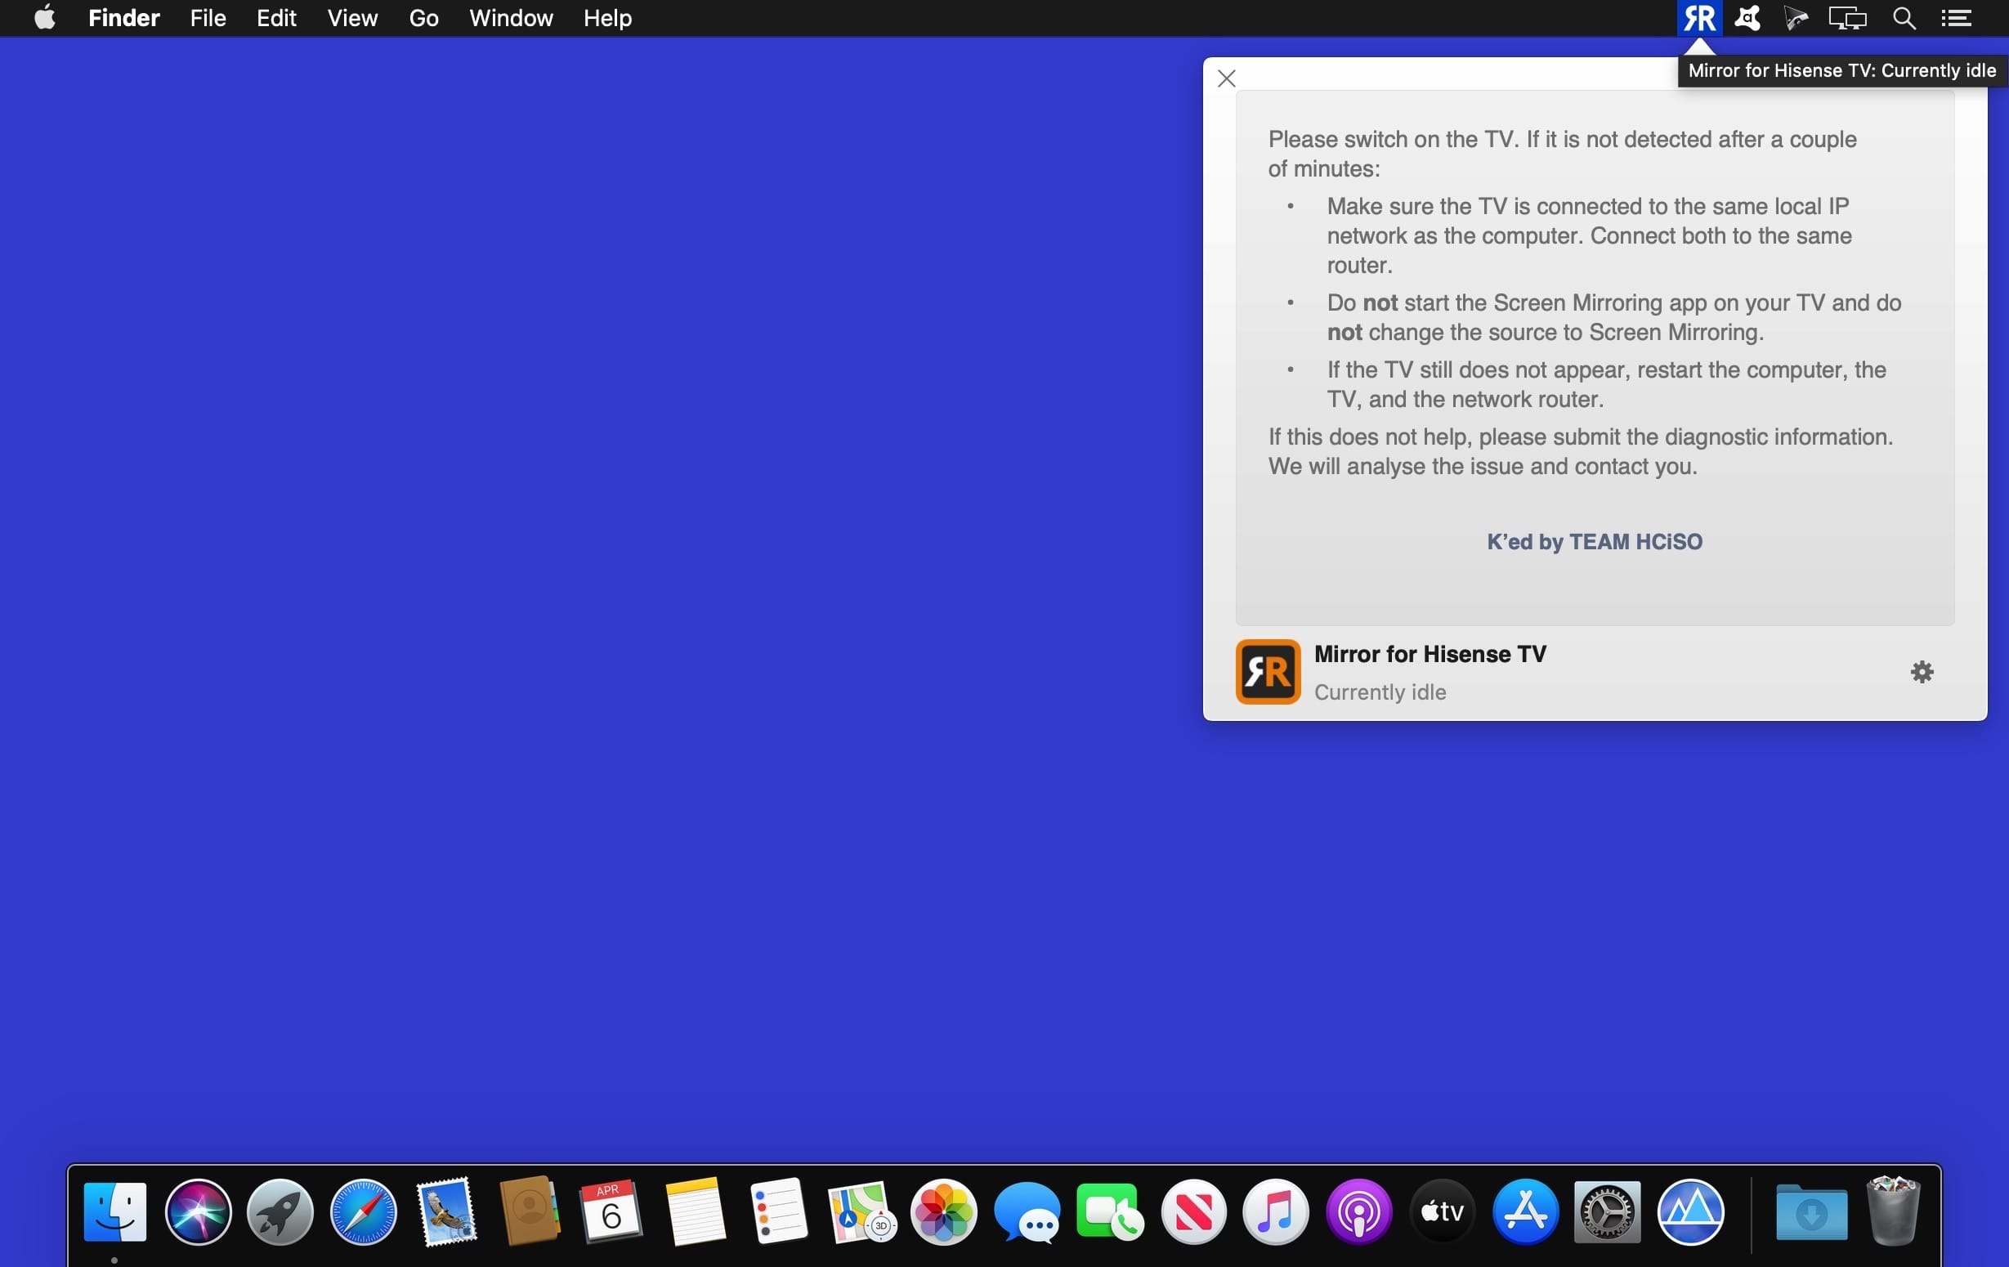Click the orange Mirror for Hisense TV app logo
This screenshot has width=2009, height=1267.
pyautogui.click(x=1268, y=672)
